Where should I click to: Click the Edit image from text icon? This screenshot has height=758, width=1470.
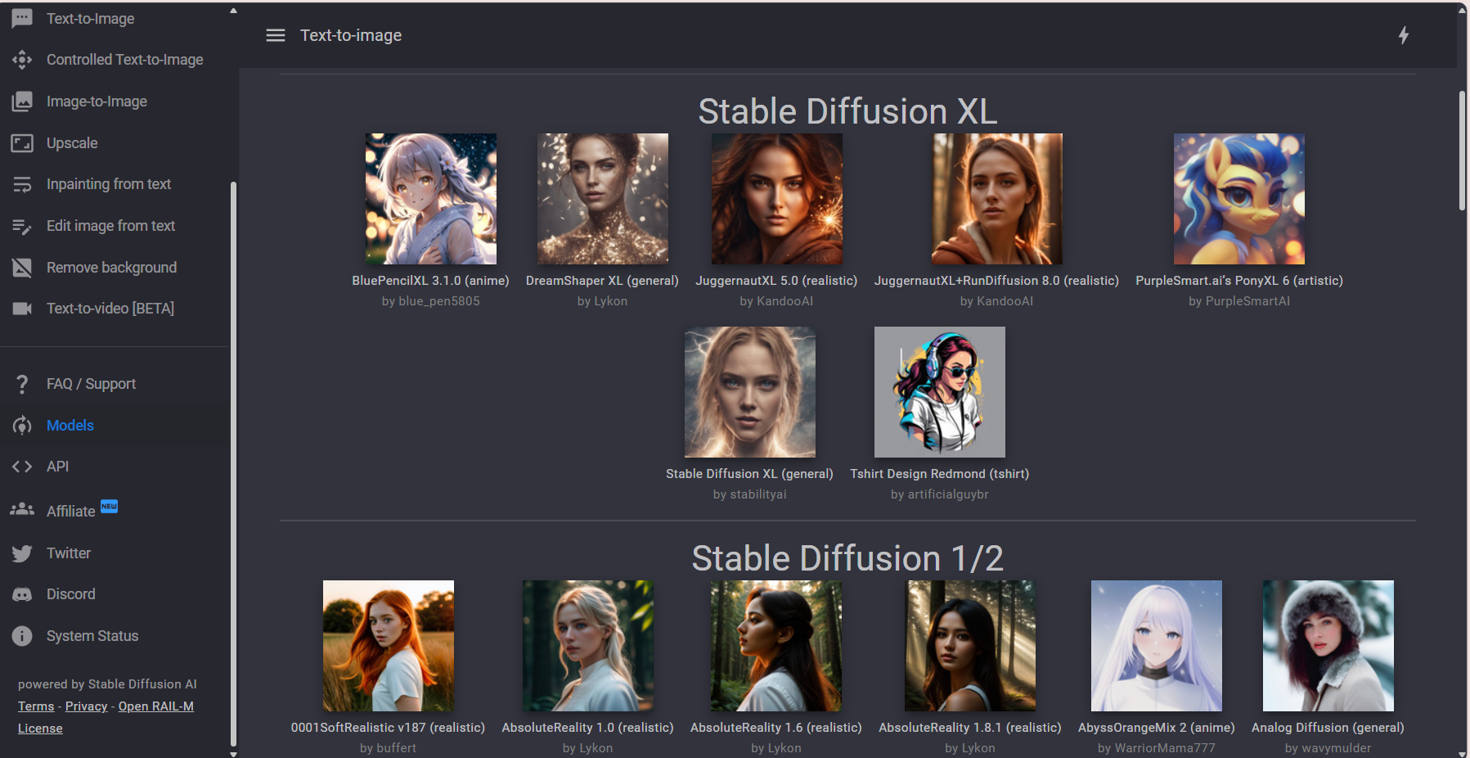pyautogui.click(x=22, y=226)
